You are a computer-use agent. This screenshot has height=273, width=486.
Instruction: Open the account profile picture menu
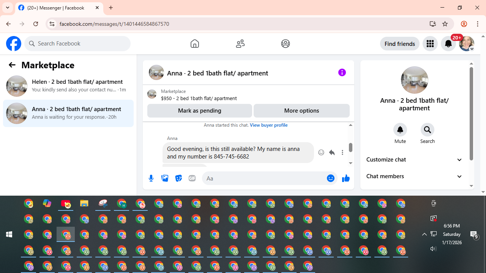467,44
